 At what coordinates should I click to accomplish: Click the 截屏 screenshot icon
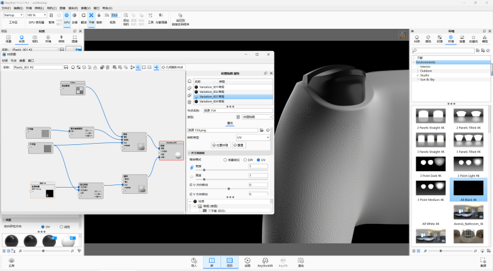482,261
